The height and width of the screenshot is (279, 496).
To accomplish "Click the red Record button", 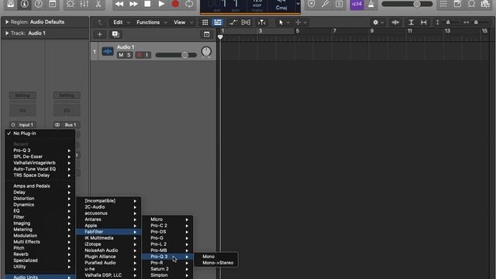I will 175,4.
